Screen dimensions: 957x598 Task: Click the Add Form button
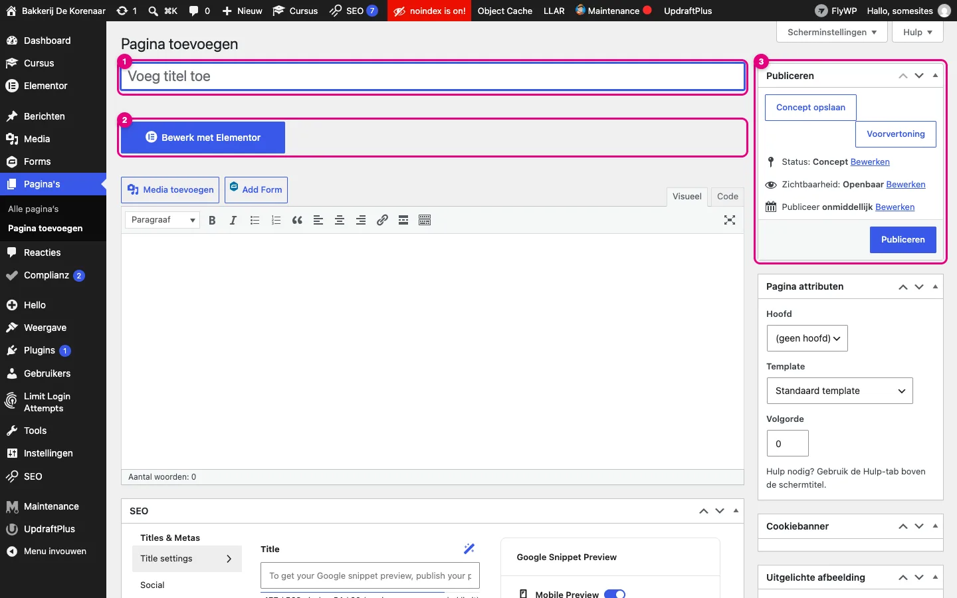256,190
